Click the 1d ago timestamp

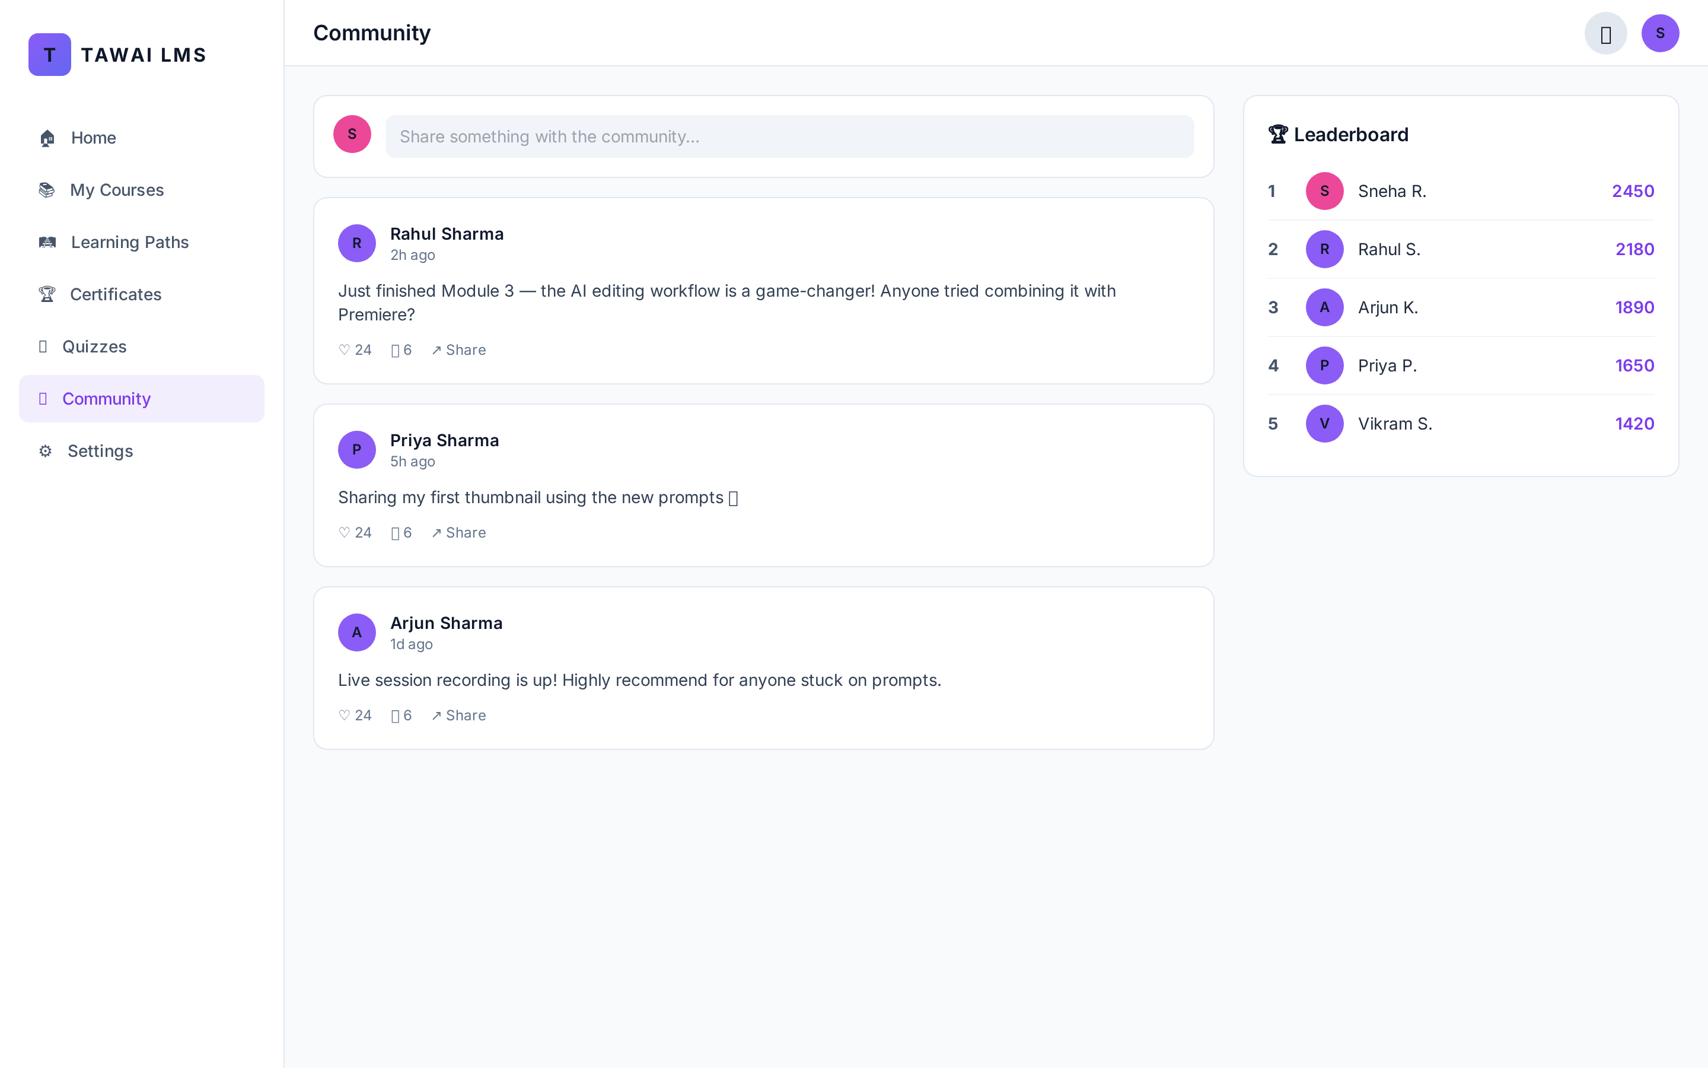(x=412, y=644)
